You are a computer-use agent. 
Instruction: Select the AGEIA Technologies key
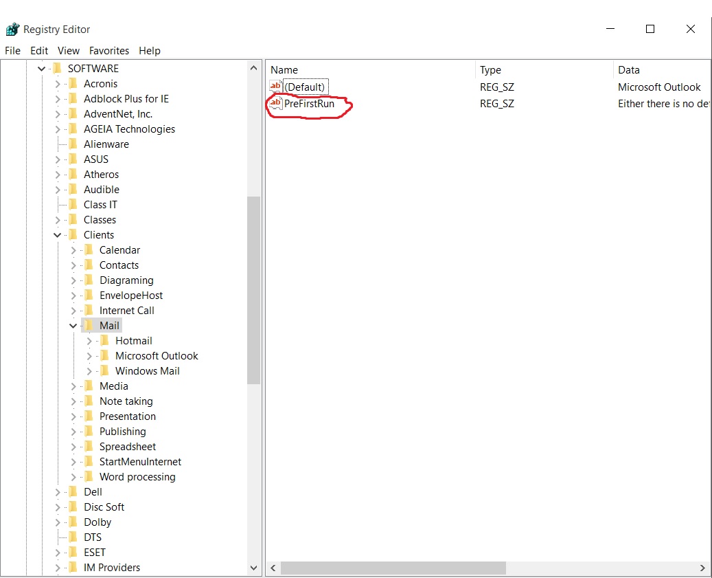129,129
